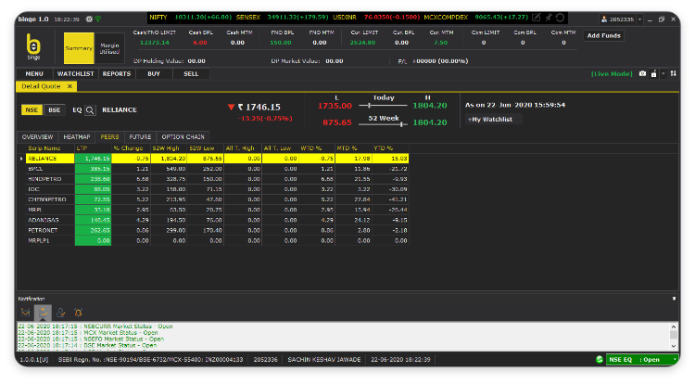Click the Today low-high range slider
This screenshot has height=384, width=695.
point(383,106)
